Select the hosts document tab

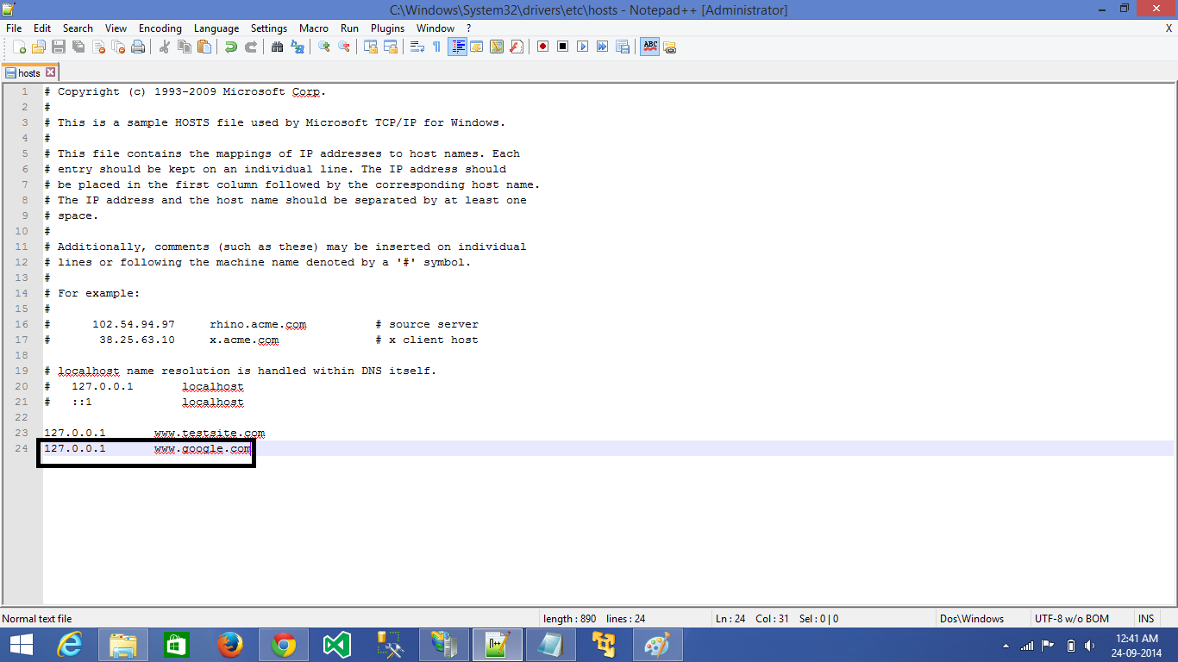pyautogui.click(x=29, y=73)
